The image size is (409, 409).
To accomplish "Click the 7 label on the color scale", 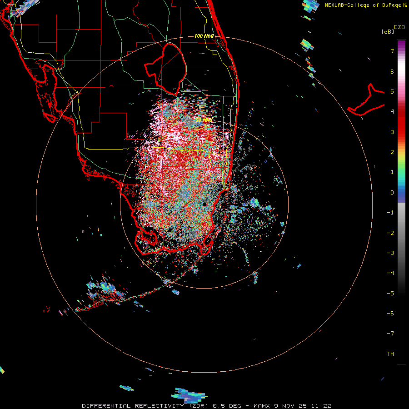I will click(392, 51).
